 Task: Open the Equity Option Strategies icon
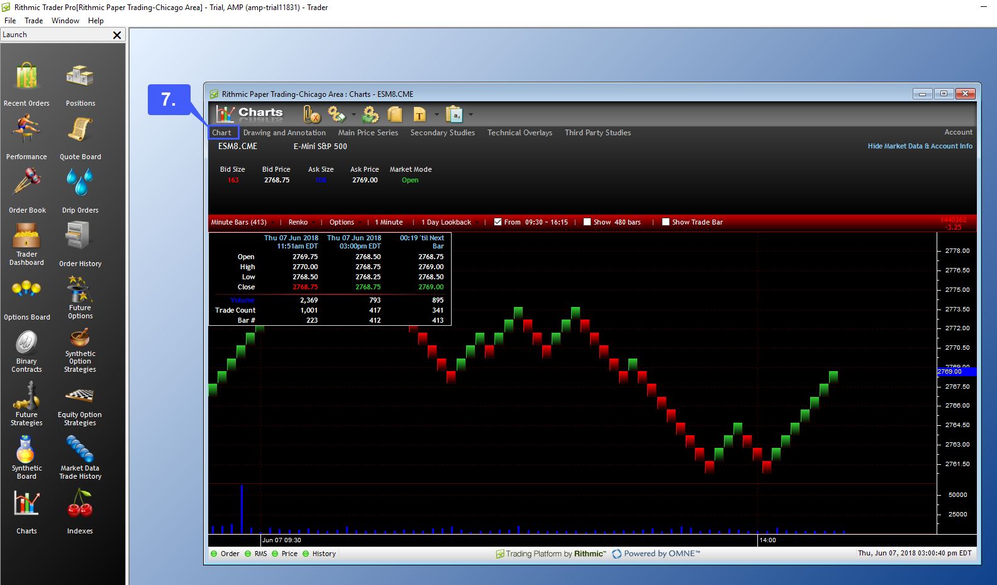coord(80,396)
